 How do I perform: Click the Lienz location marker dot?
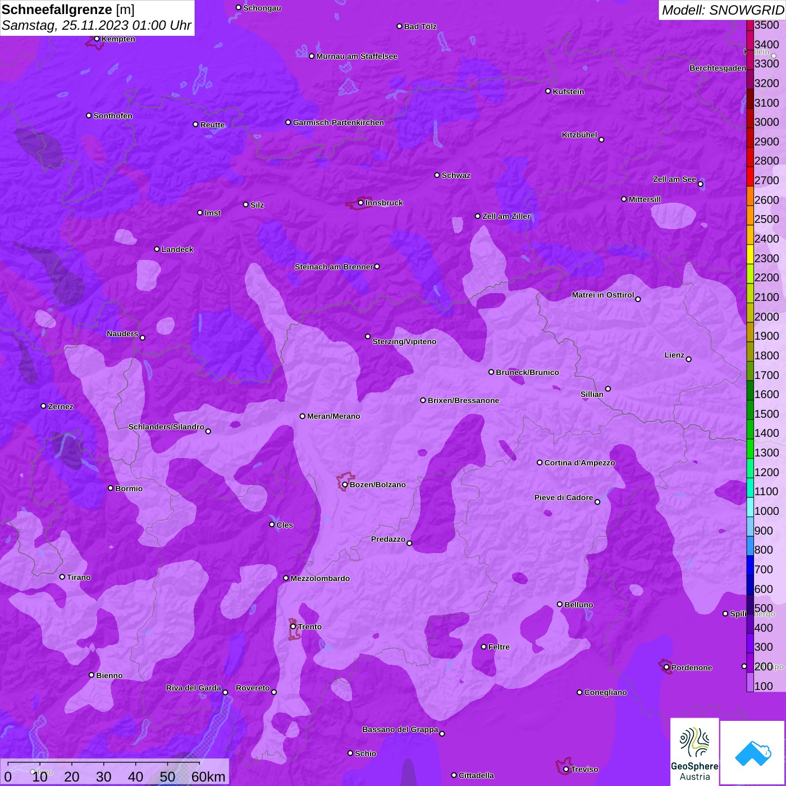(x=689, y=359)
